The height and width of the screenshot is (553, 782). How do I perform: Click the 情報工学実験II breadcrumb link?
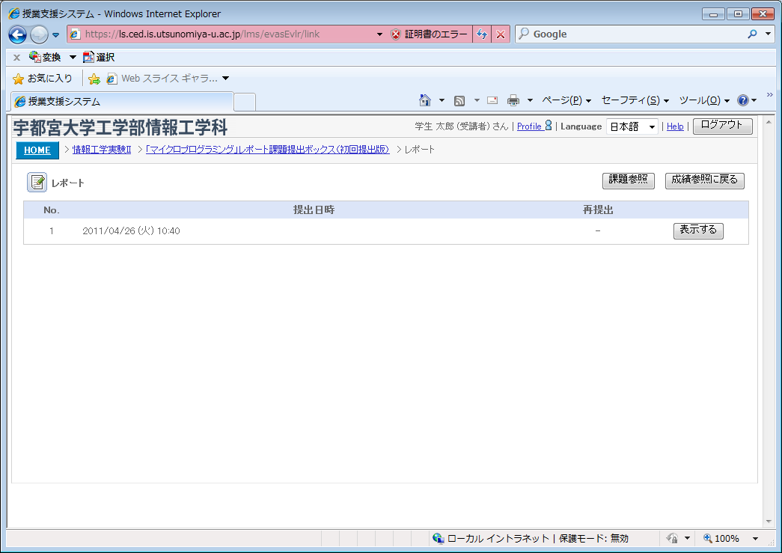coord(102,150)
